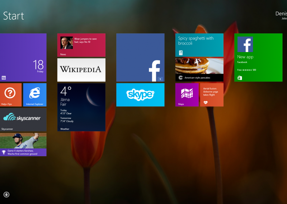The width and height of the screenshot is (287, 204).
Task: Open the Weather tile for Järna
Action: [81, 107]
